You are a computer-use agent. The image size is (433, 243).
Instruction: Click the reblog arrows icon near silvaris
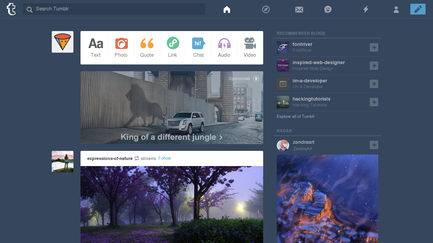pyautogui.click(x=137, y=158)
